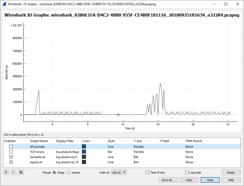The width and height of the screenshot is (244, 186).
Task: Click the Copy button
Action: click(189, 180)
